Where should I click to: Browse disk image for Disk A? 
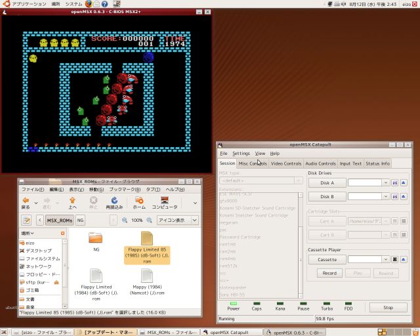pos(395,182)
